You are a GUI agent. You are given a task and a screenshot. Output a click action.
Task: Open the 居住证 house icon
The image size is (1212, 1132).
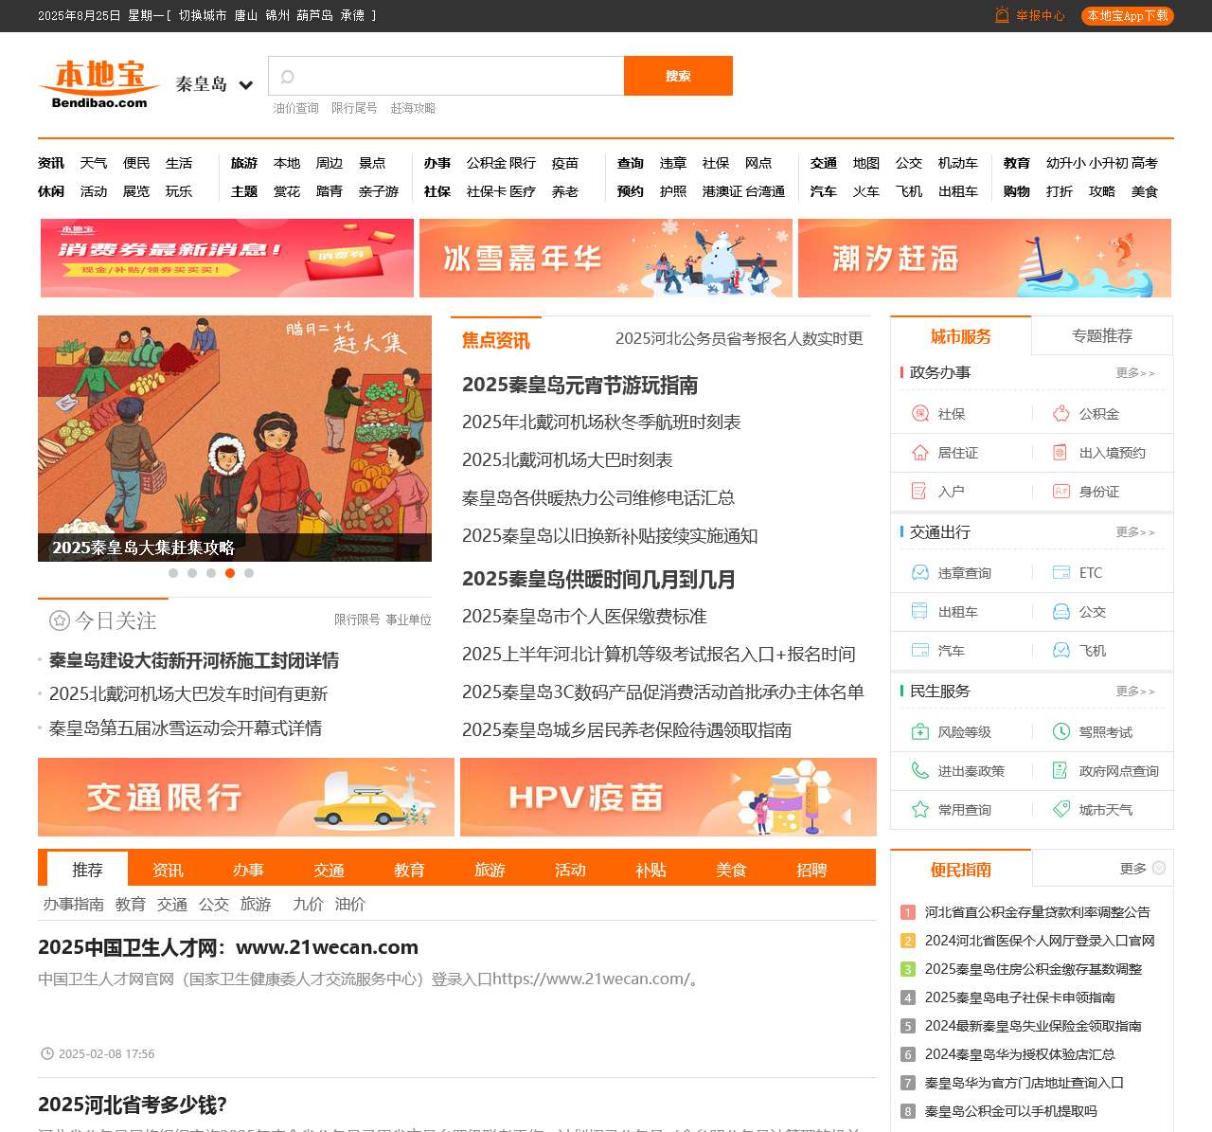[919, 453]
